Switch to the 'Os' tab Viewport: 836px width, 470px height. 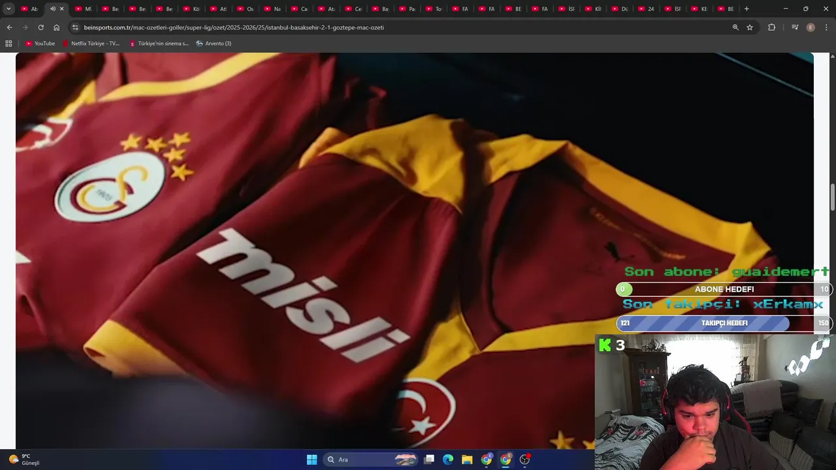244,8
